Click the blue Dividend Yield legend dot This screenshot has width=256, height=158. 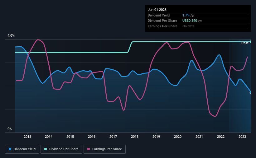(x=10, y=149)
